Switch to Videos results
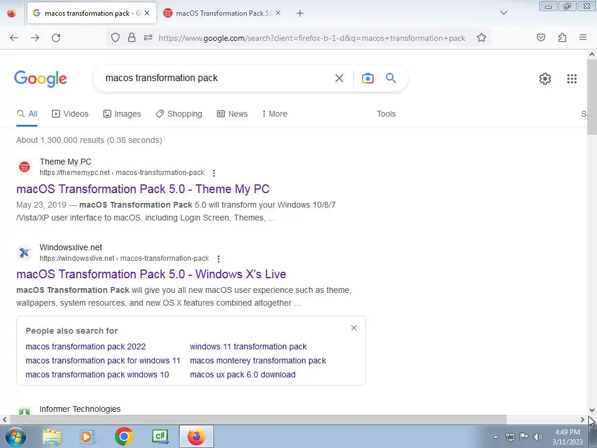This screenshot has width=597, height=448. click(x=70, y=114)
